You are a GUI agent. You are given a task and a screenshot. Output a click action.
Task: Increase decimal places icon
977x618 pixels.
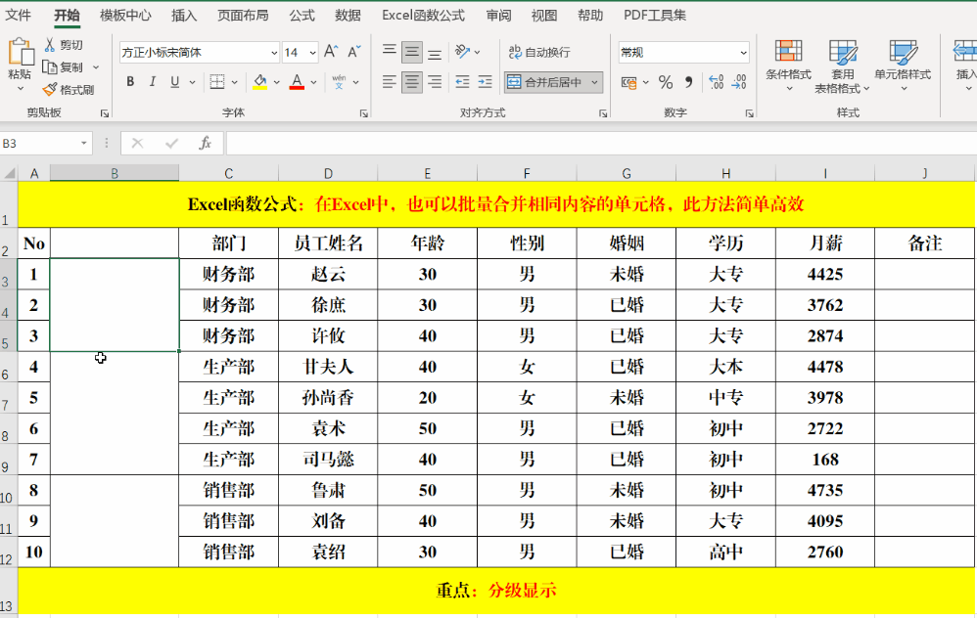point(716,82)
